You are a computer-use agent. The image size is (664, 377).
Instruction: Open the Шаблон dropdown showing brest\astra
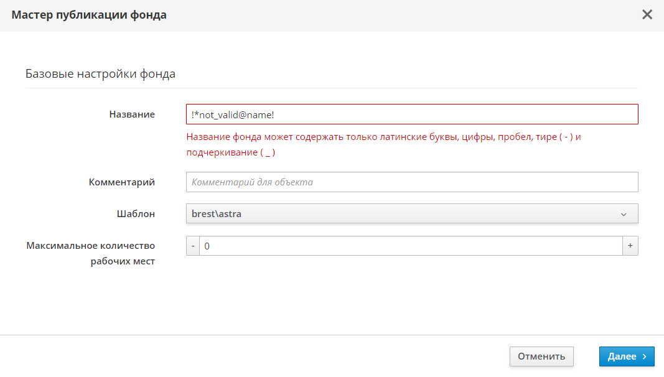pyautogui.click(x=411, y=214)
